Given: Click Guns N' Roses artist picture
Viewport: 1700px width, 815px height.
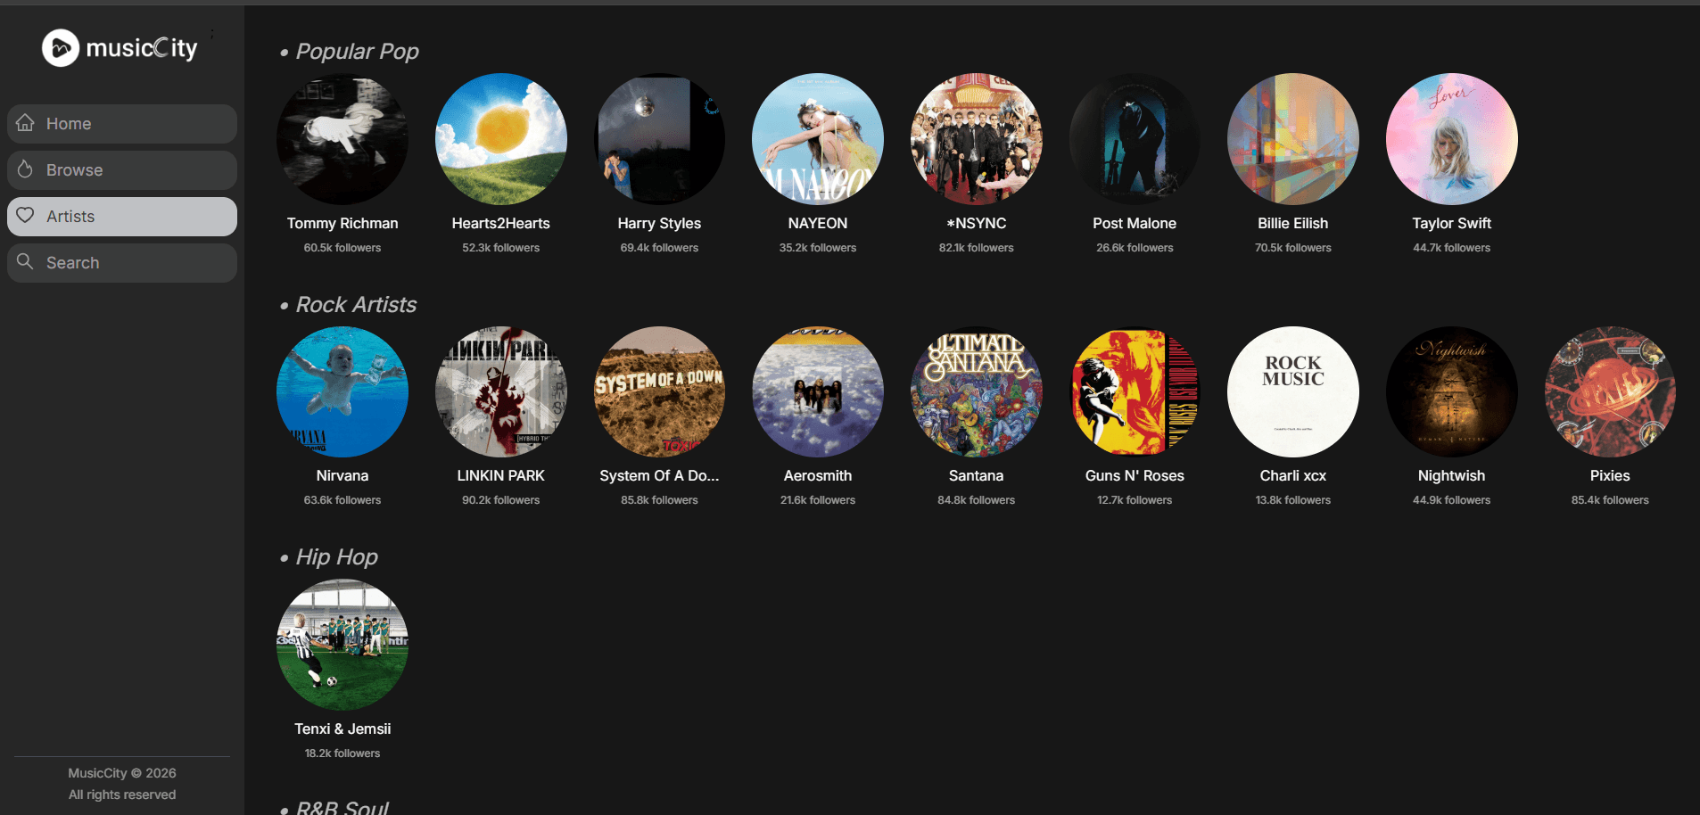Looking at the screenshot, I should (x=1135, y=392).
